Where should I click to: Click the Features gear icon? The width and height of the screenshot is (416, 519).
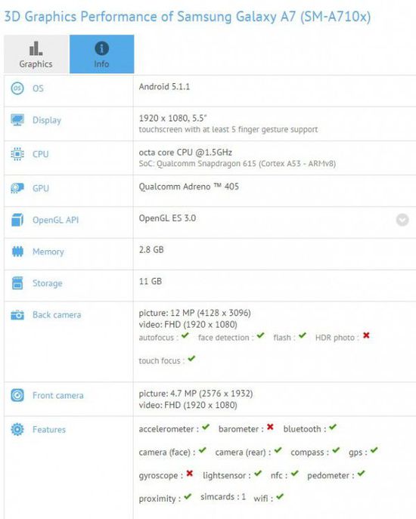[x=17, y=429]
